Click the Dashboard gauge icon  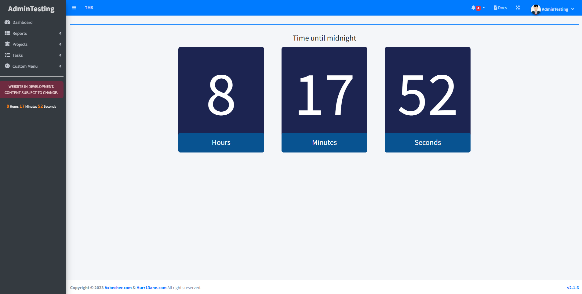pyautogui.click(x=7, y=22)
